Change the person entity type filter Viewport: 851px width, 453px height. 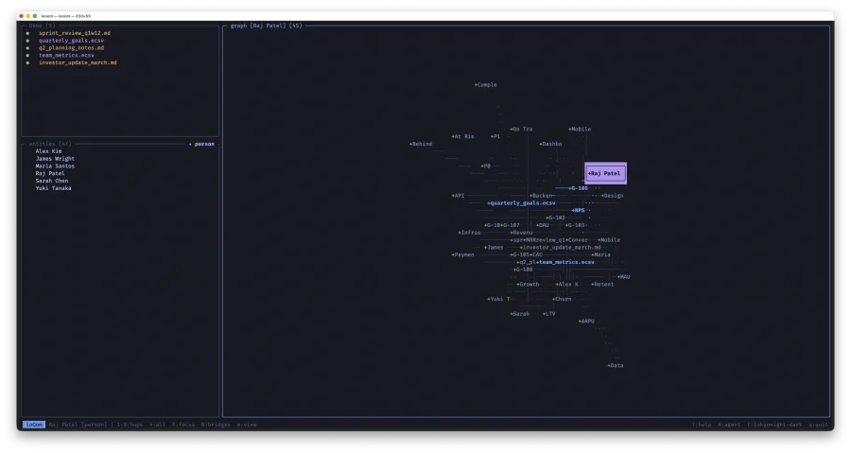202,144
